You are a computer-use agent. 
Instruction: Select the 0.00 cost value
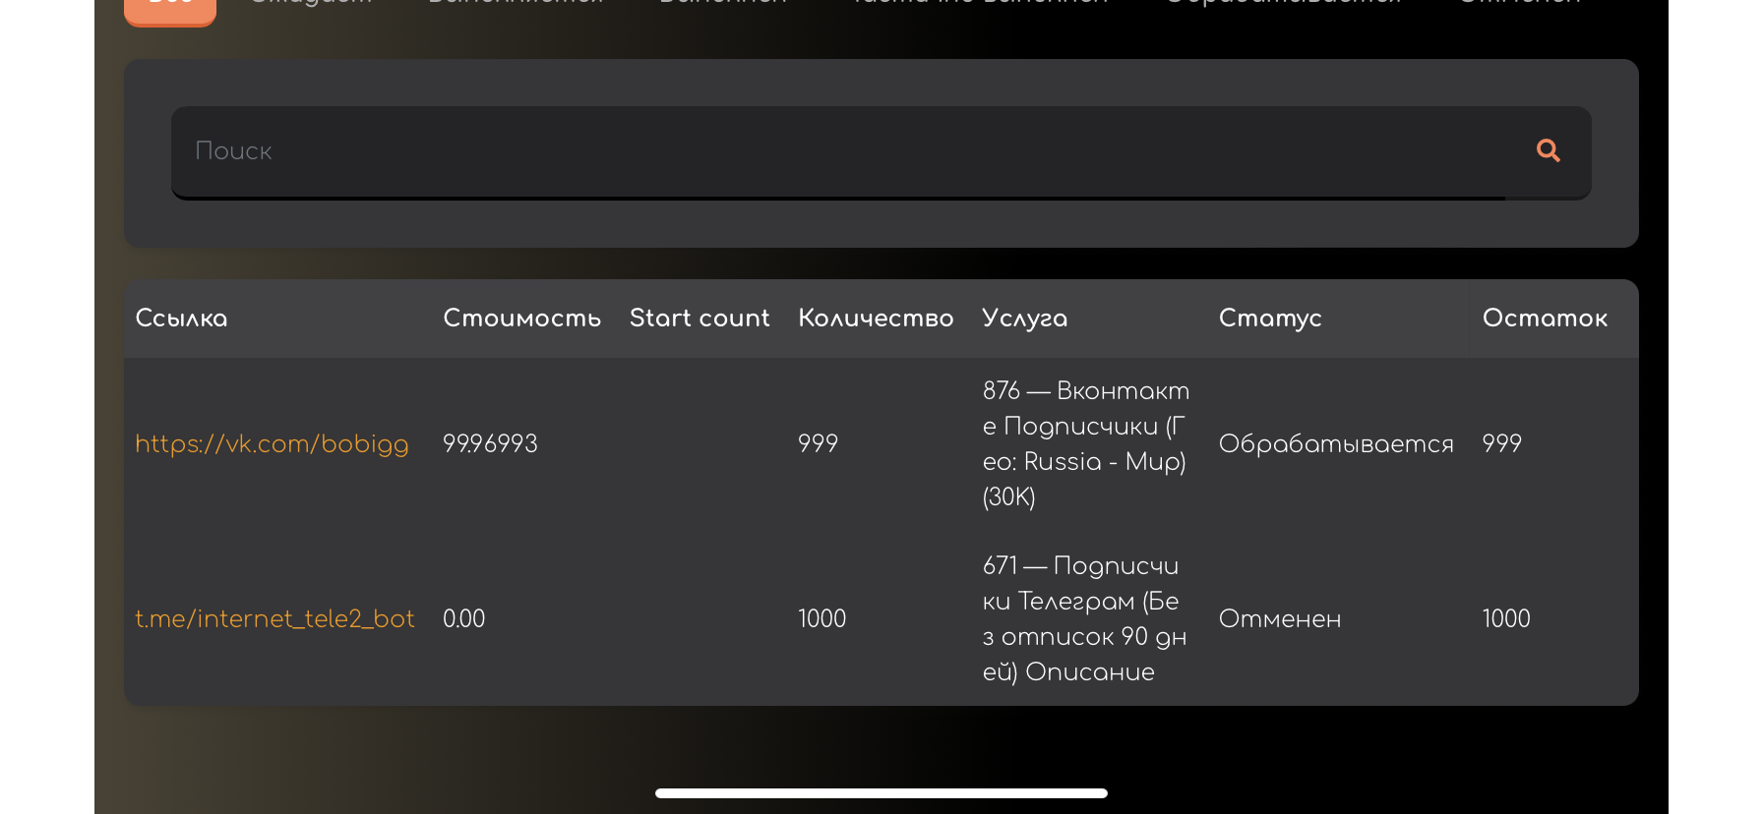pos(464,618)
